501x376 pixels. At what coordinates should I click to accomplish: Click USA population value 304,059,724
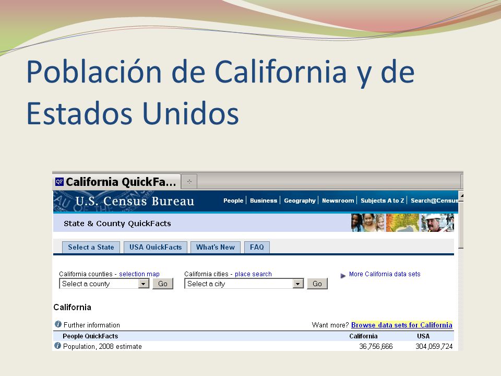434,346
